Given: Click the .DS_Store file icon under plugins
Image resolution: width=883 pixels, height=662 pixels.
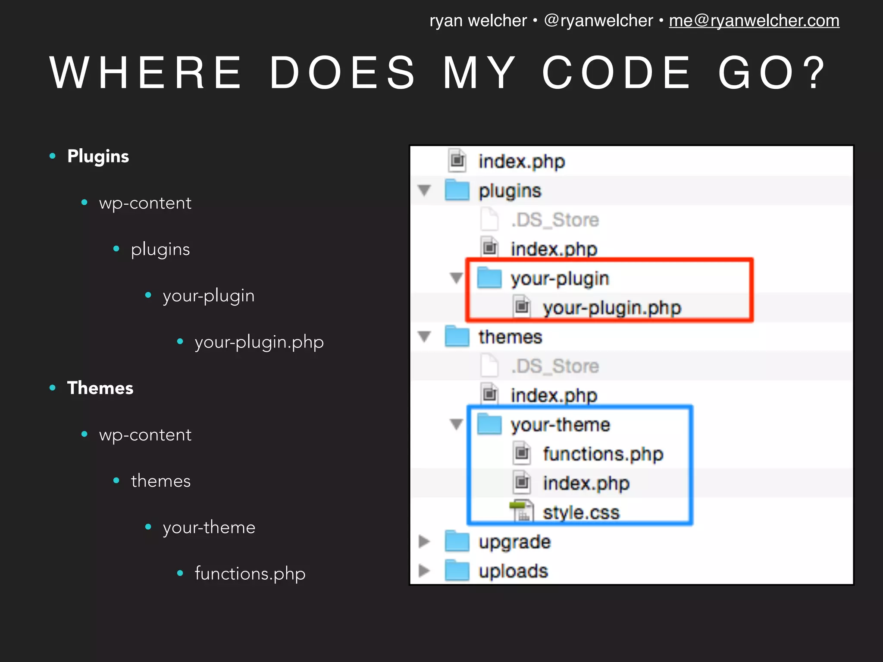Looking at the screenshot, I should click(x=490, y=219).
